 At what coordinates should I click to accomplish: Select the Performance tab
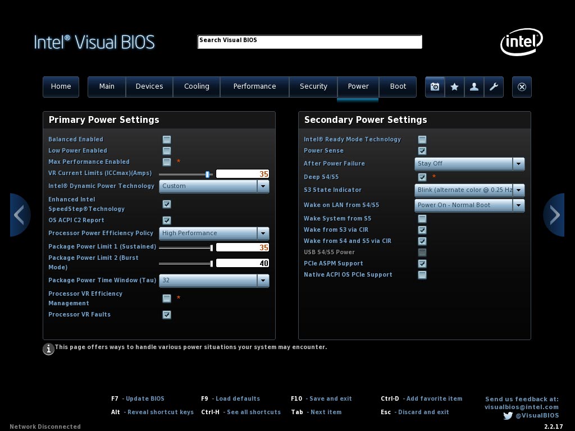tap(254, 86)
